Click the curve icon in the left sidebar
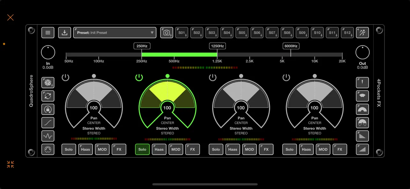This screenshot has height=189, width=410. coord(48,122)
